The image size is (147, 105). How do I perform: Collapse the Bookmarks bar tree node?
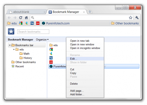pyautogui.click(x=10, y=45)
